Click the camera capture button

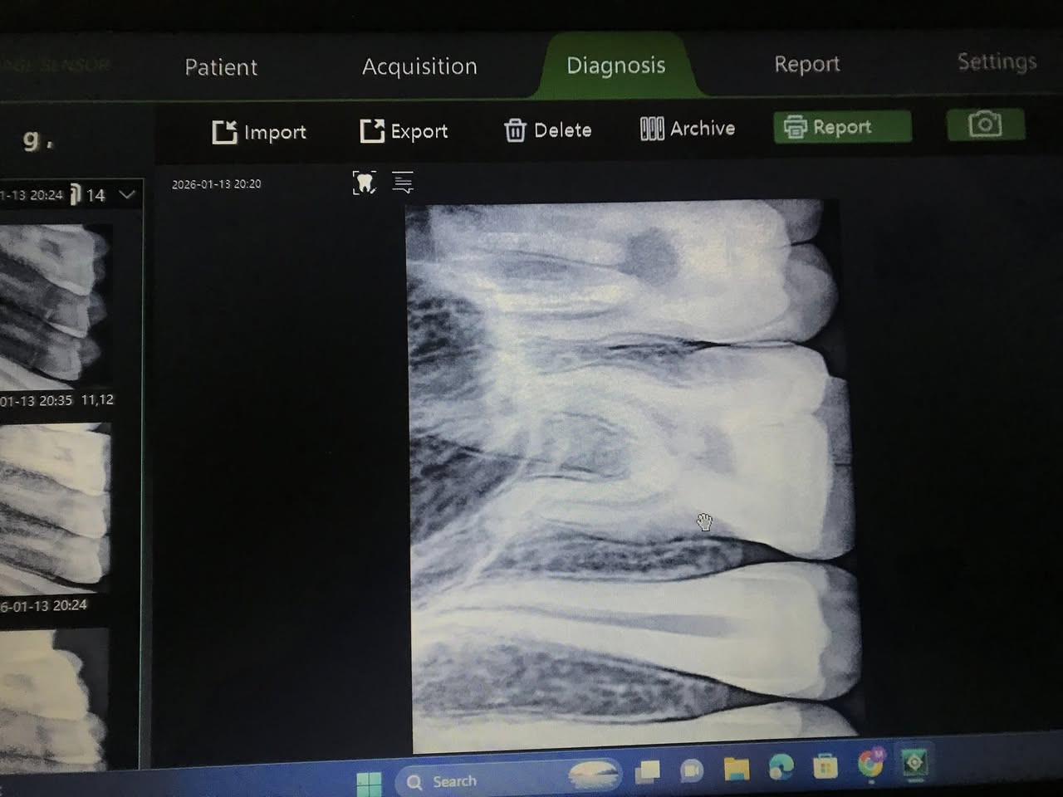(x=985, y=125)
